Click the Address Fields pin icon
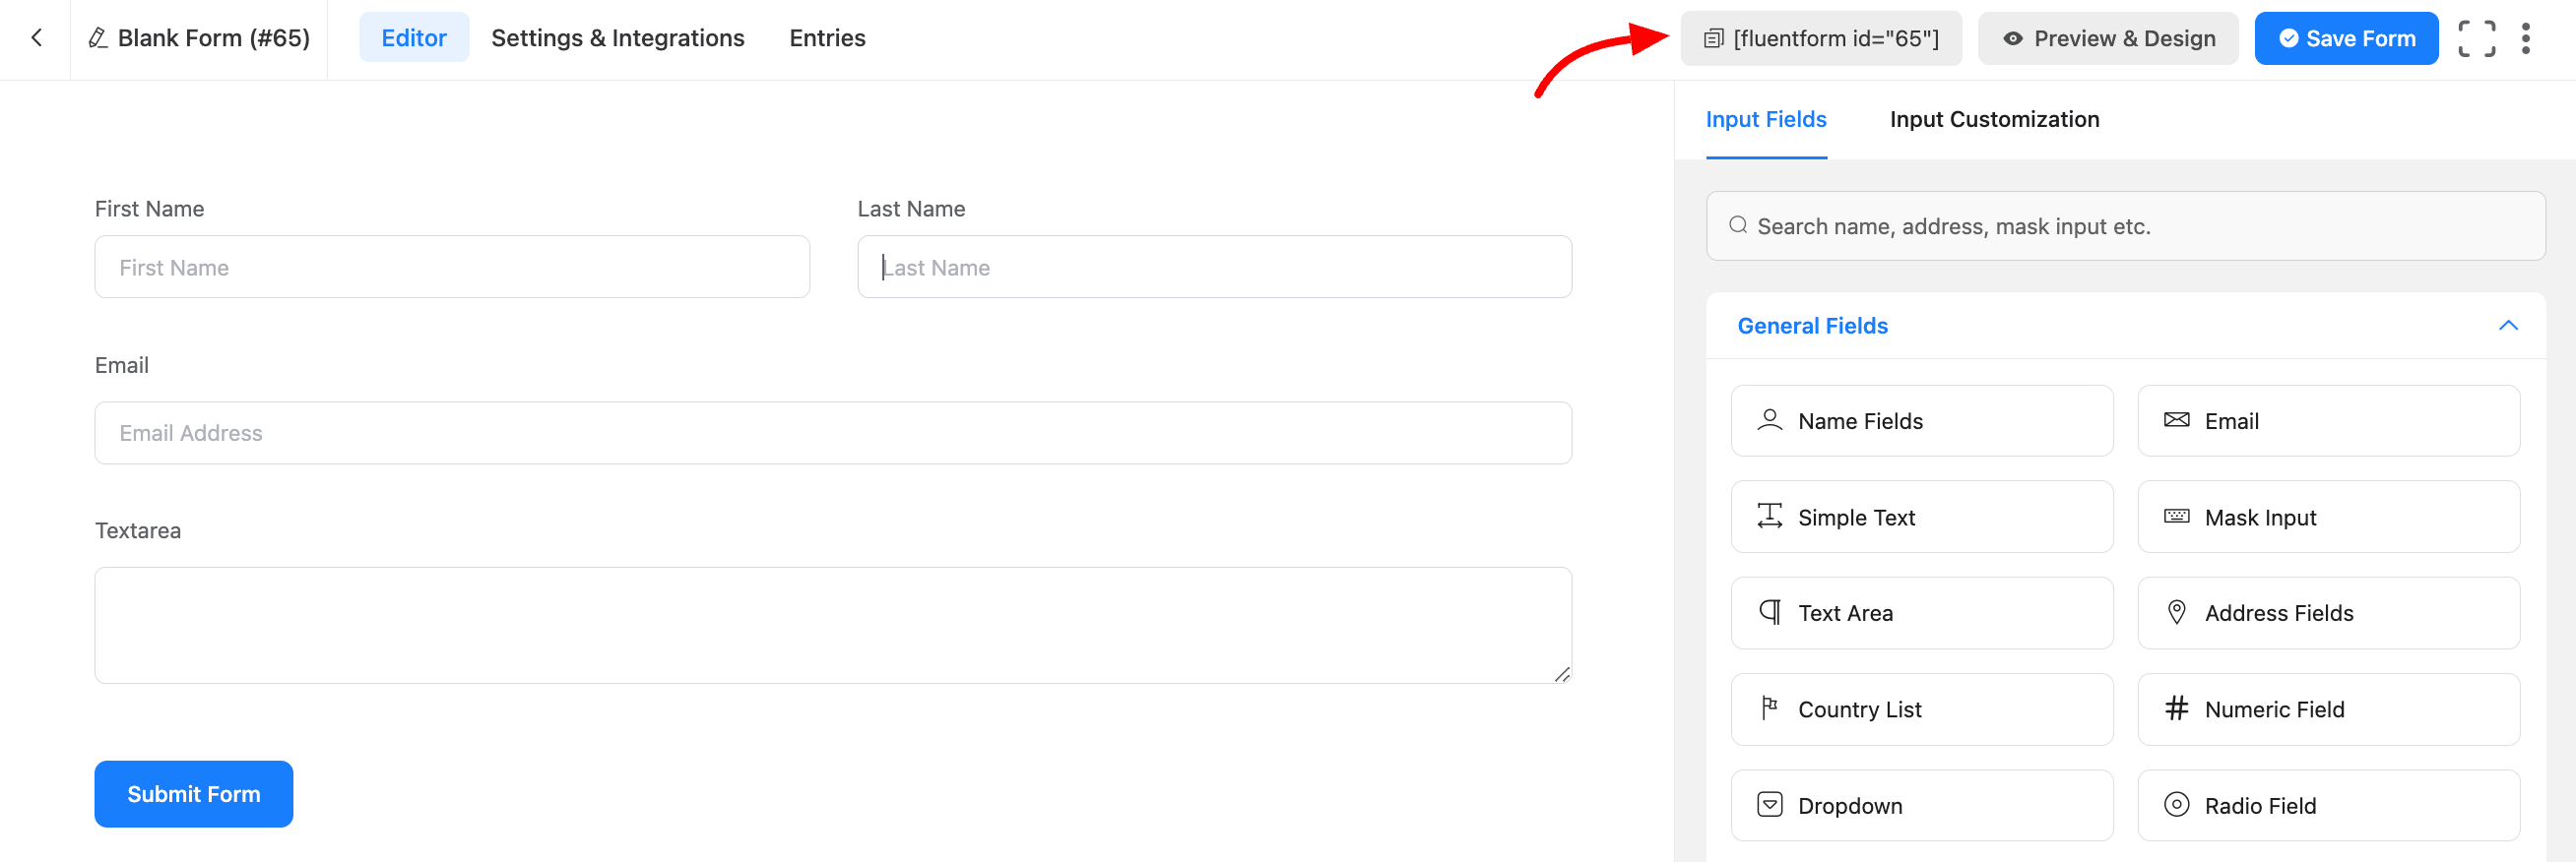This screenshot has width=2576, height=862. point(2176,612)
